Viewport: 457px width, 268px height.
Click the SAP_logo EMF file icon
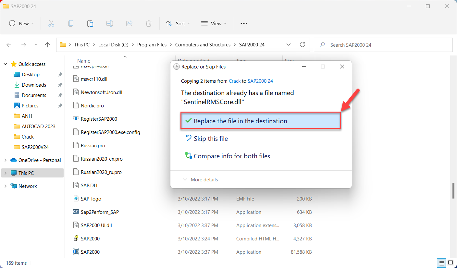tap(76, 199)
